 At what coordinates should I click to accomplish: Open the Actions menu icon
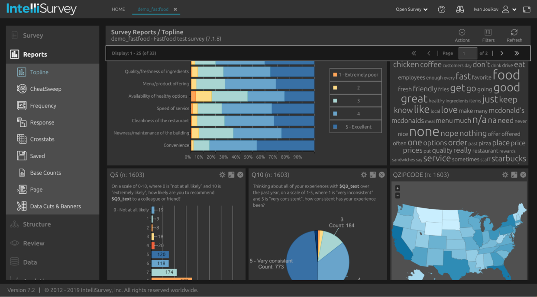pos(462,32)
